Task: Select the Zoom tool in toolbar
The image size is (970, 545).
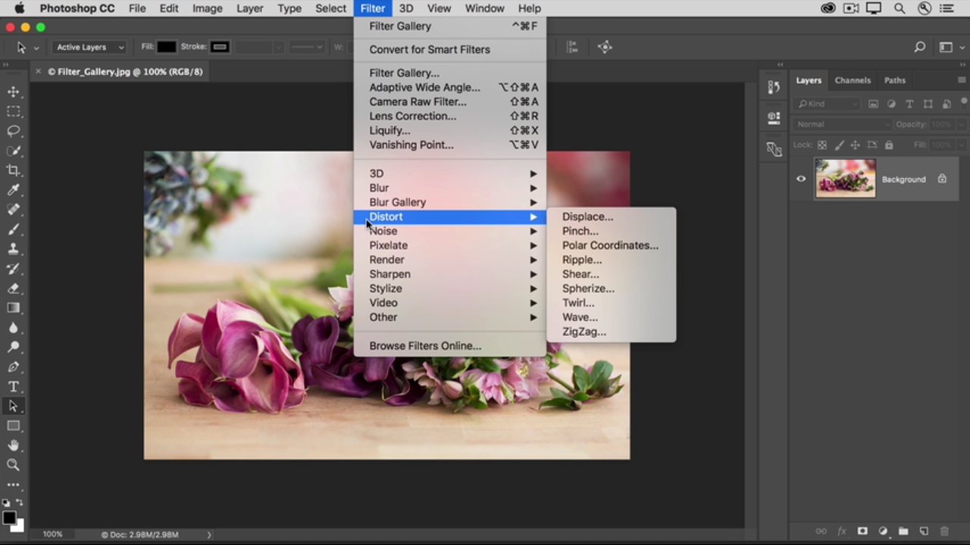Action: (x=14, y=466)
